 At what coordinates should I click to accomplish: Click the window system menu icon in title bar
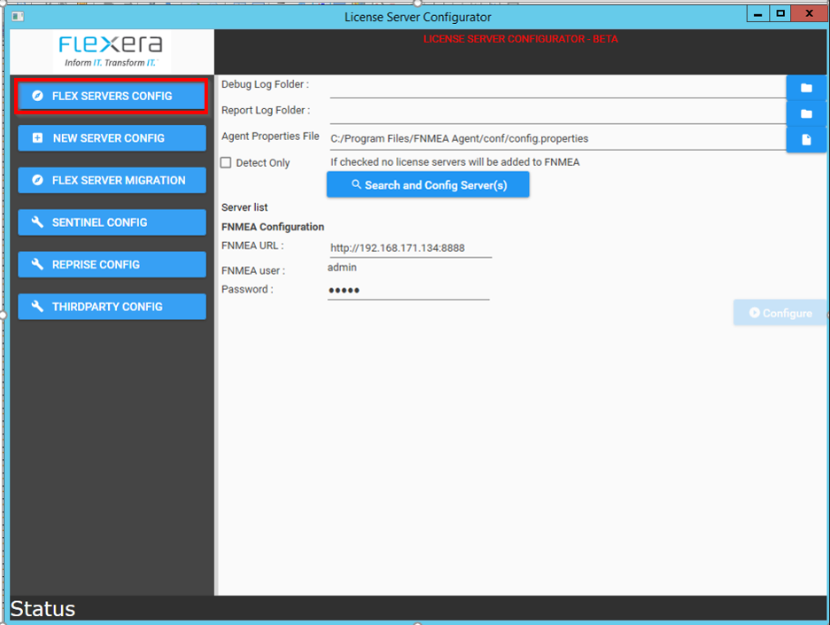(x=18, y=17)
